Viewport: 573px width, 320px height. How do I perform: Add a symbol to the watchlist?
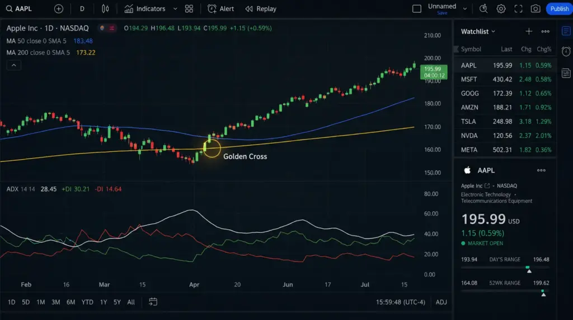529,31
